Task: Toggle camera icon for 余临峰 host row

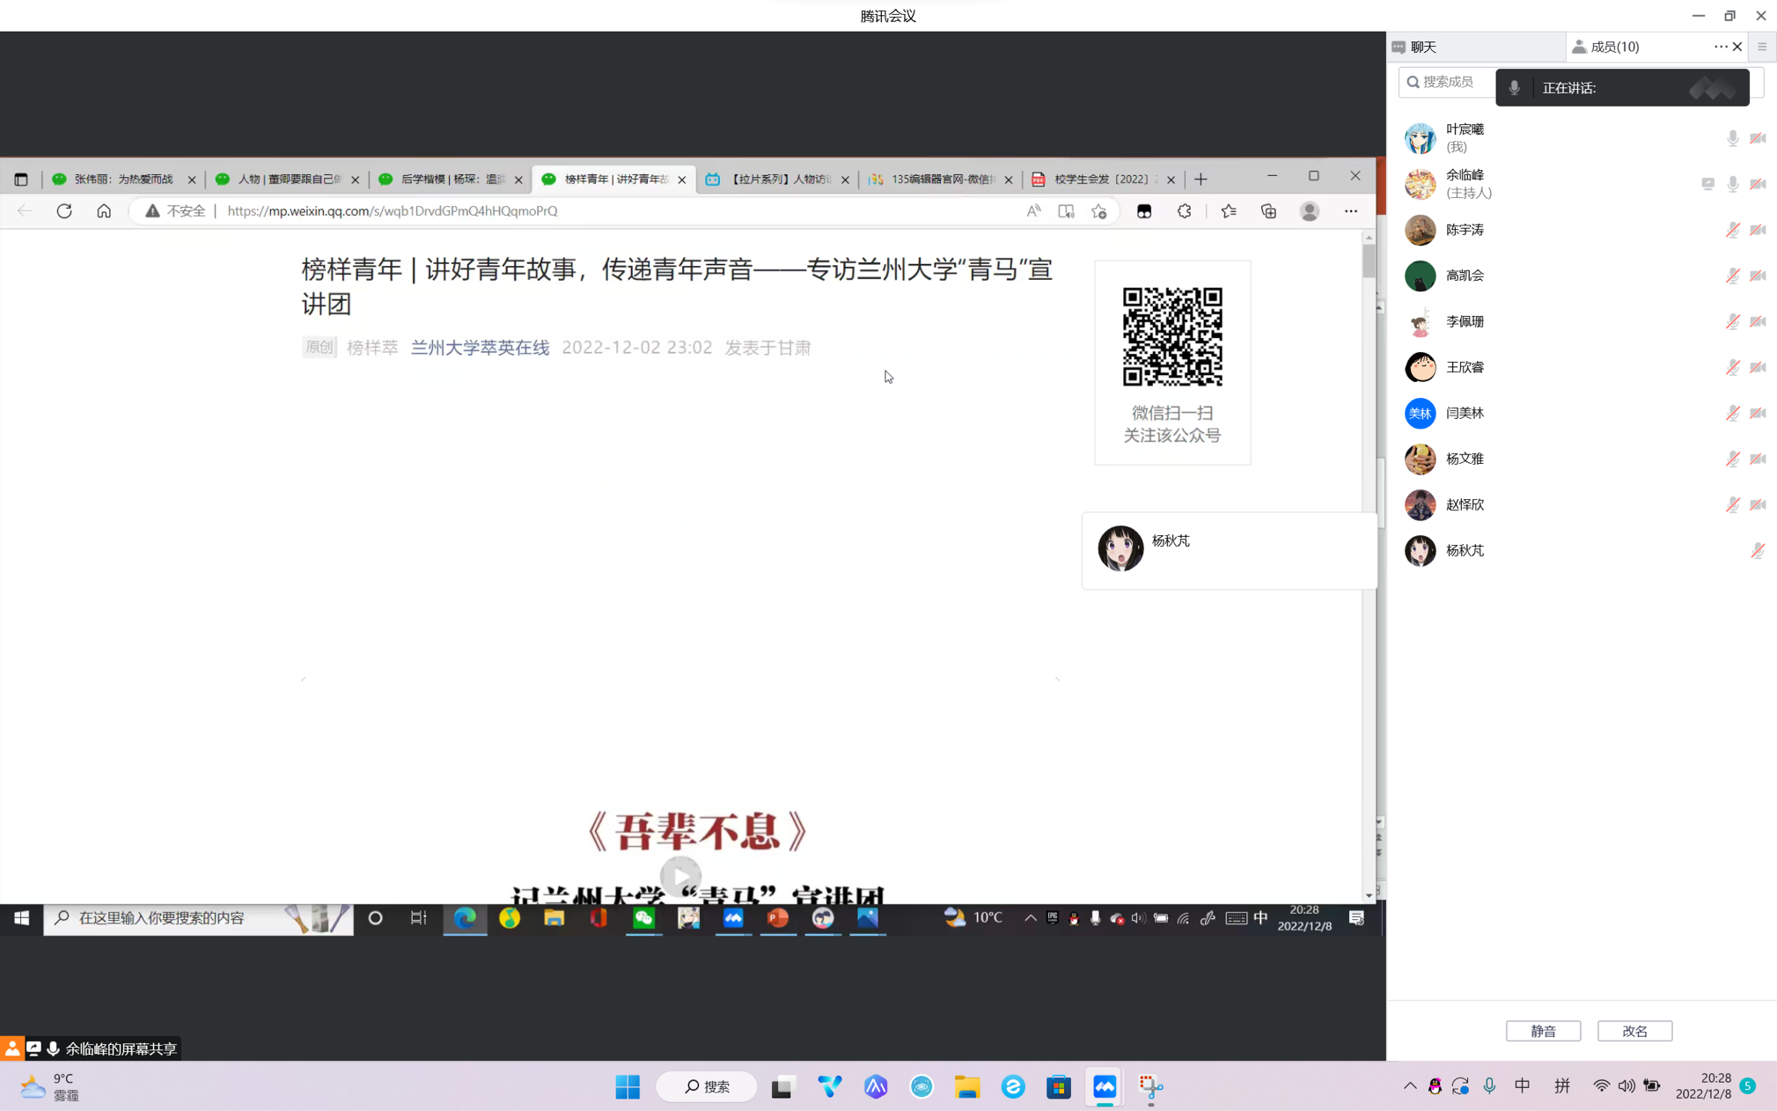Action: pos(1758,184)
